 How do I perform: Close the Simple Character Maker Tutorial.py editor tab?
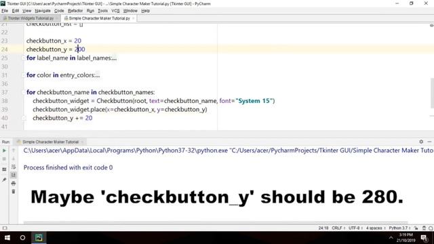[133, 18]
